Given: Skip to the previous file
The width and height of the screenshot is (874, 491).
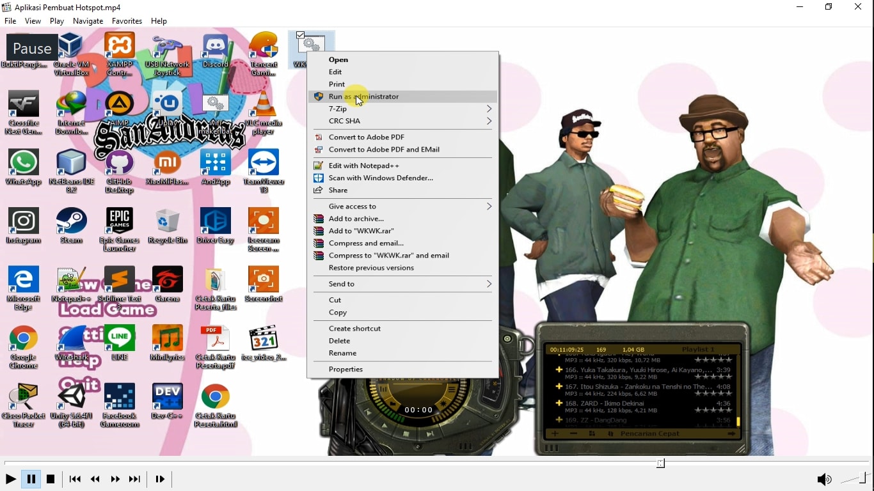Looking at the screenshot, I should pyautogui.click(x=75, y=479).
